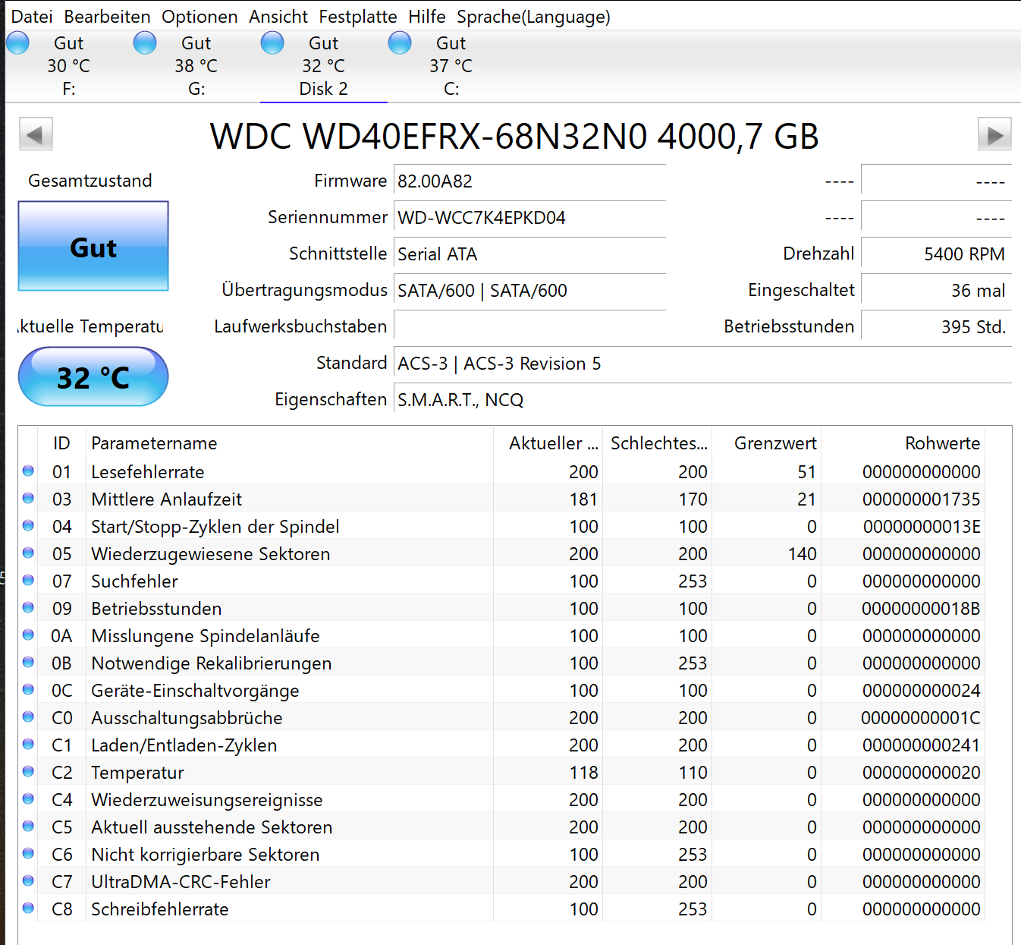Open the Sprache(Language) menu

533,17
